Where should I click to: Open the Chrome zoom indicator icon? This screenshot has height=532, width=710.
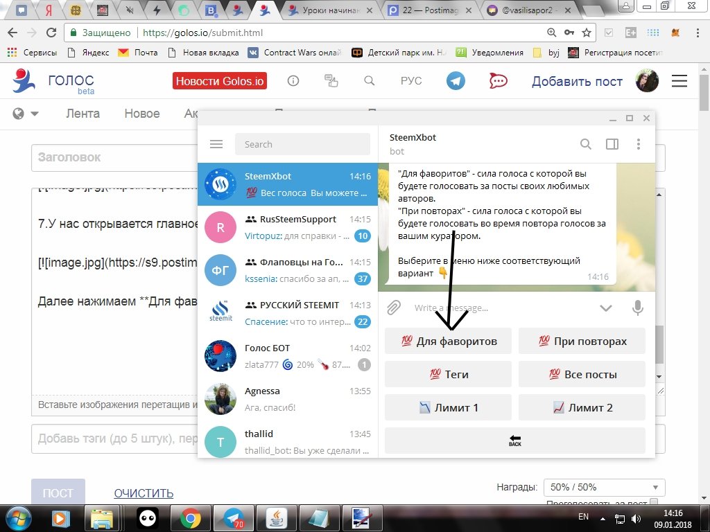click(x=551, y=33)
